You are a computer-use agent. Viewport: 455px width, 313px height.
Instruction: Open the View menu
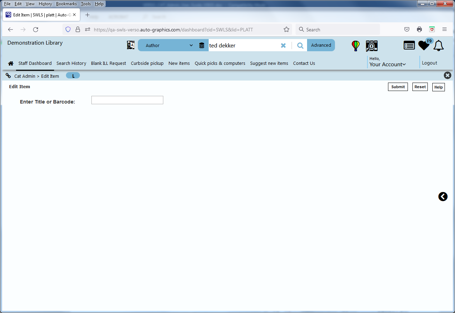coord(30,4)
